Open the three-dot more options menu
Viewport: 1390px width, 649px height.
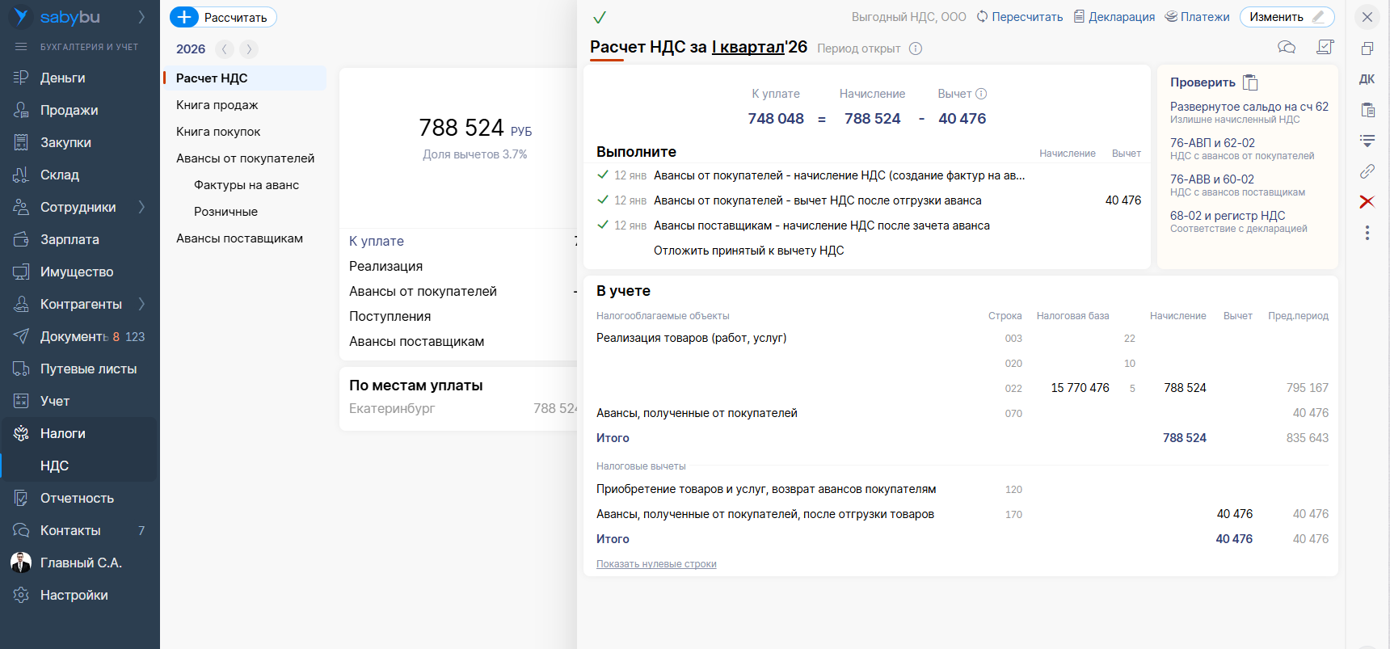pos(1367,233)
